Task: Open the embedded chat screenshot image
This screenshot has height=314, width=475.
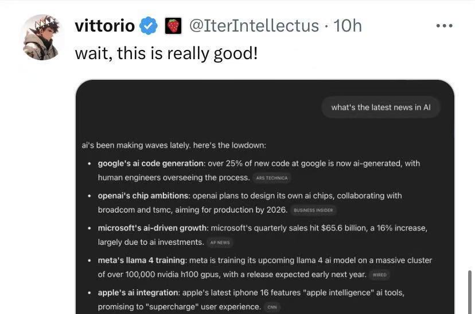Action: coord(265,197)
